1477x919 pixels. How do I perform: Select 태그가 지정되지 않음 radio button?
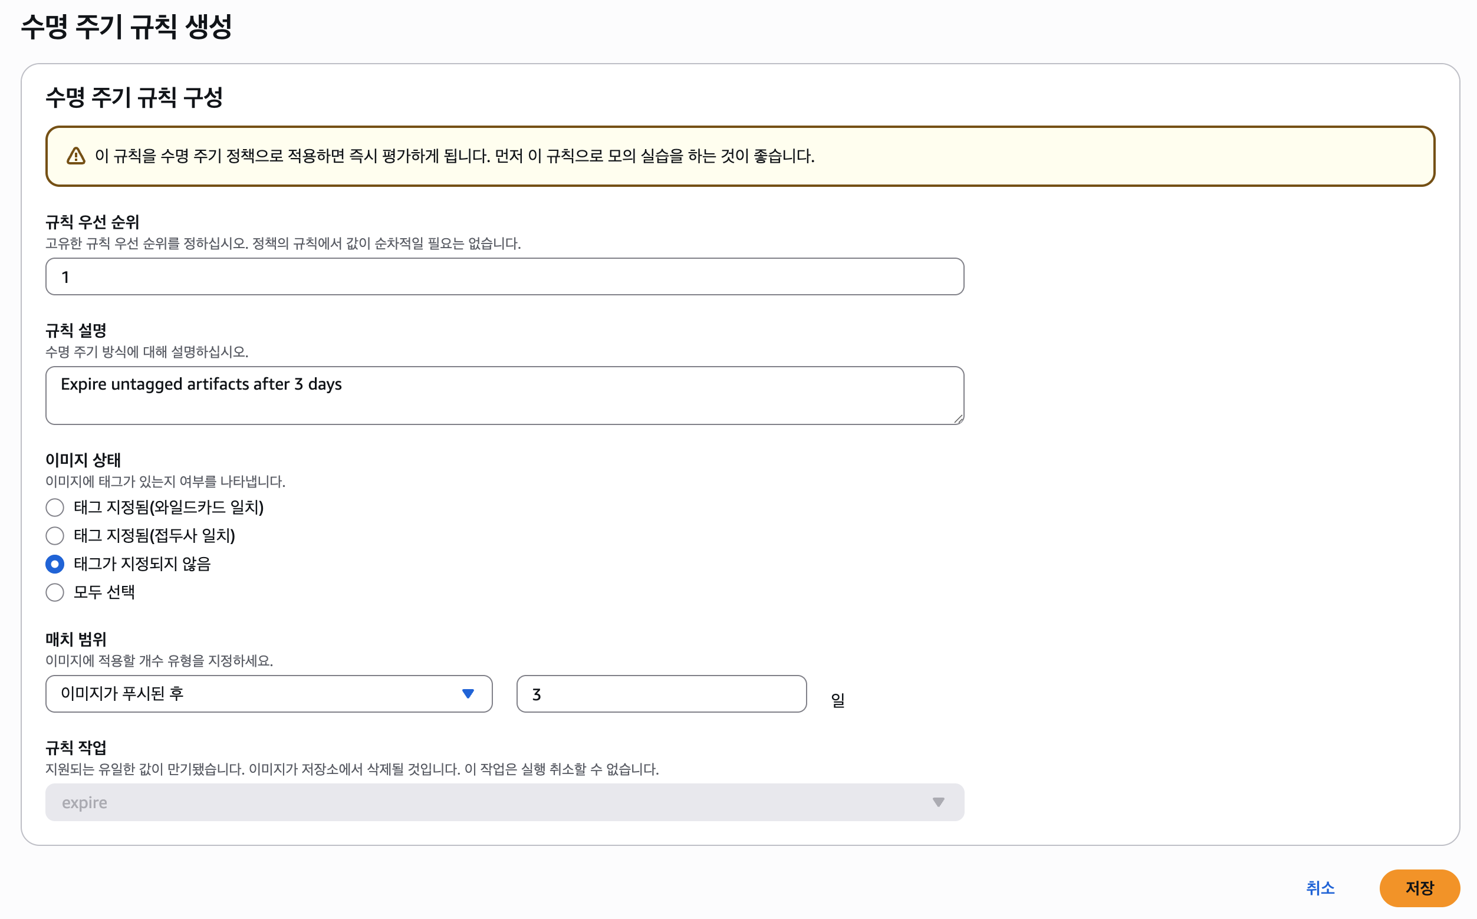(55, 564)
